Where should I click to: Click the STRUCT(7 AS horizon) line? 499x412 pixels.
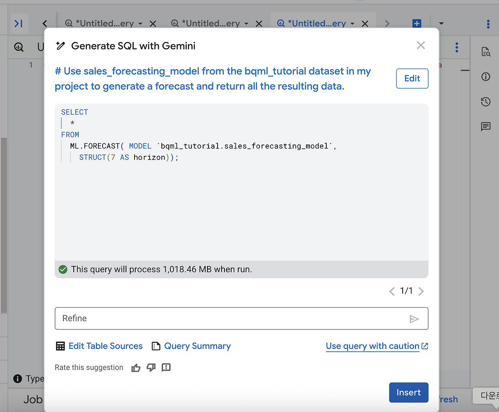(129, 157)
